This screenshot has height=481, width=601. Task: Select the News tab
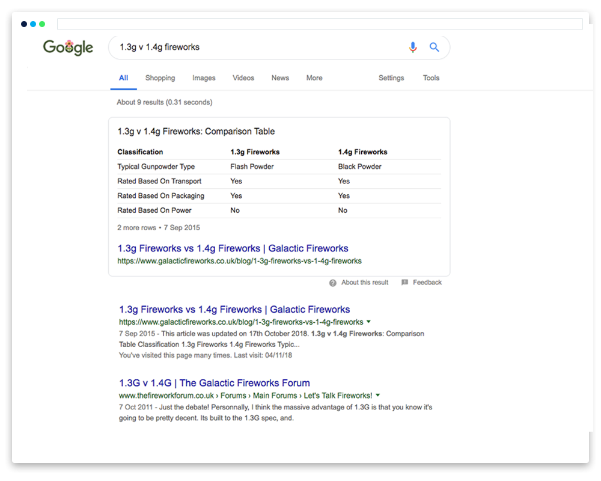(280, 78)
